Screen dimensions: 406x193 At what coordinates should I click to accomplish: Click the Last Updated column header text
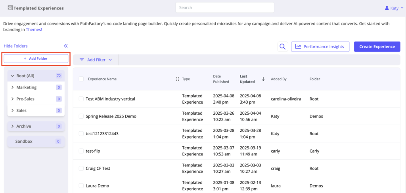click(x=247, y=79)
